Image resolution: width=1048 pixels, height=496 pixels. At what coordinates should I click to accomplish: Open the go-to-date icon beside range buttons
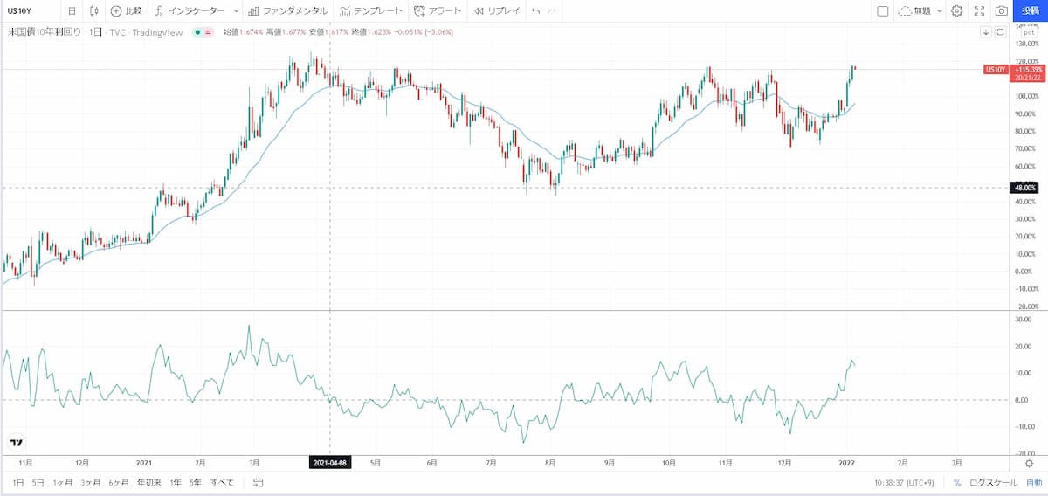259,482
